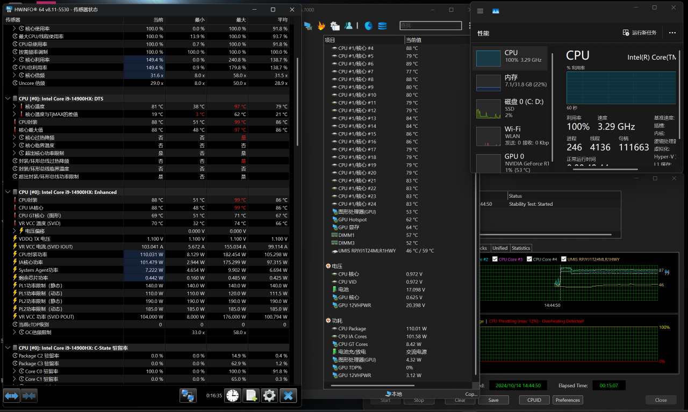Click the AIDA64 flame stability test icon
Screen dimensions: 688x412
[321, 26]
